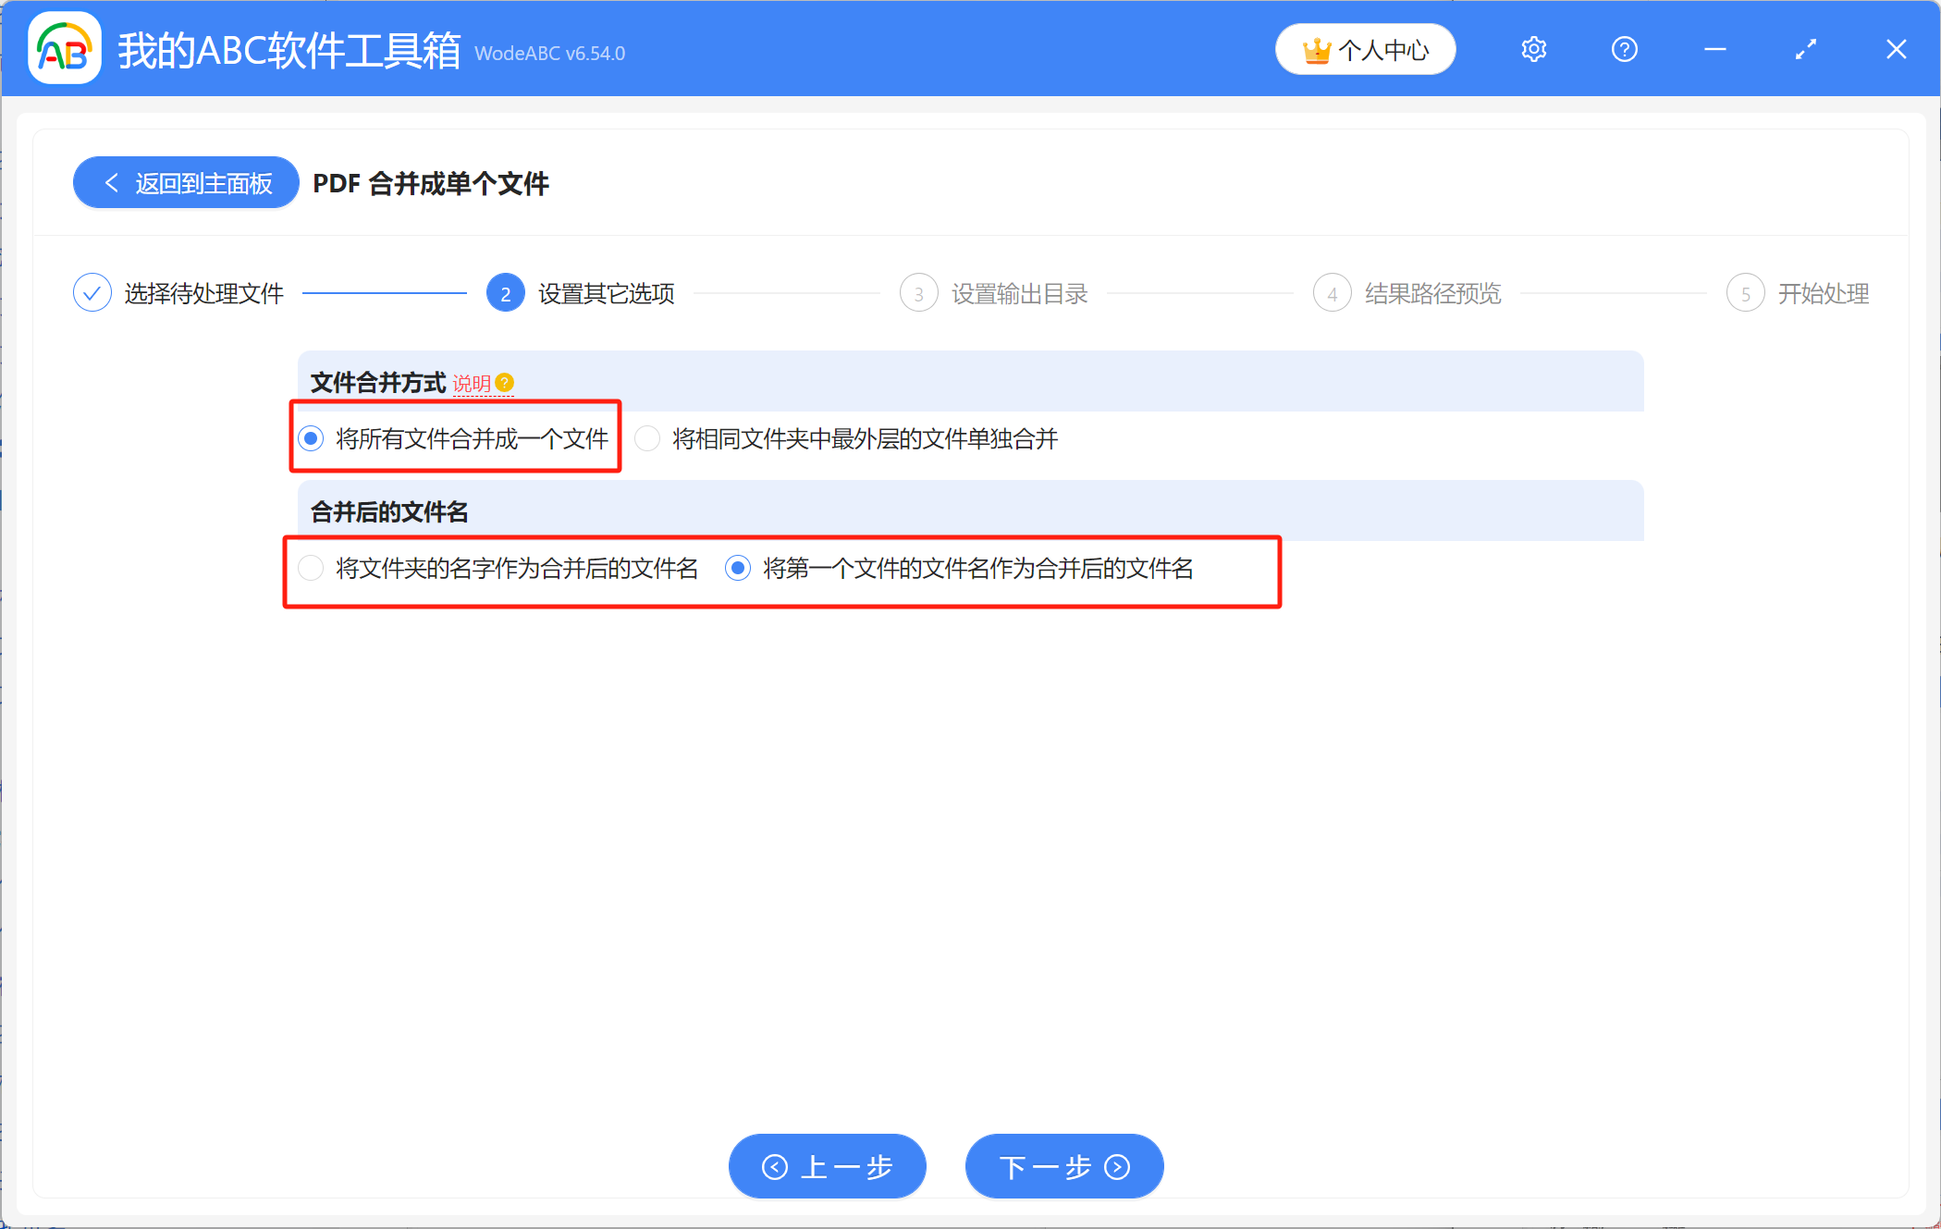Image resolution: width=1941 pixels, height=1229 pixels.
Task: Click the checkmark icon on step 选择待处理文件
Action: pos(92,292)
